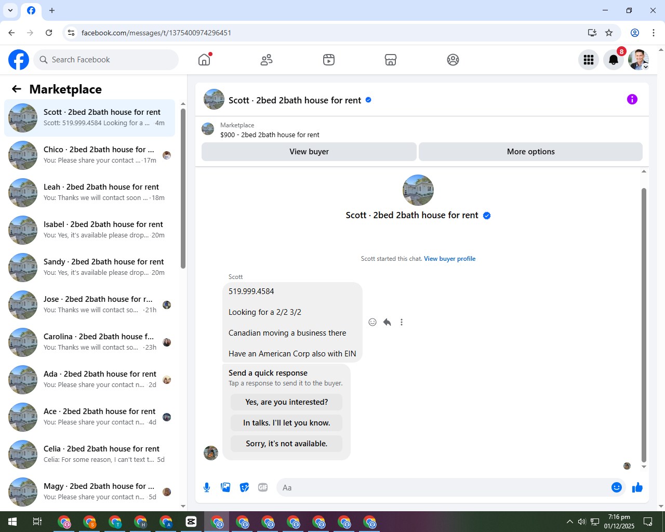
Task: Open the Windows notification center
Action: (648, 522)
